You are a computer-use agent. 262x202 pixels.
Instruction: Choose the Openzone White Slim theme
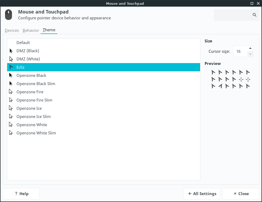coord(36,133)
